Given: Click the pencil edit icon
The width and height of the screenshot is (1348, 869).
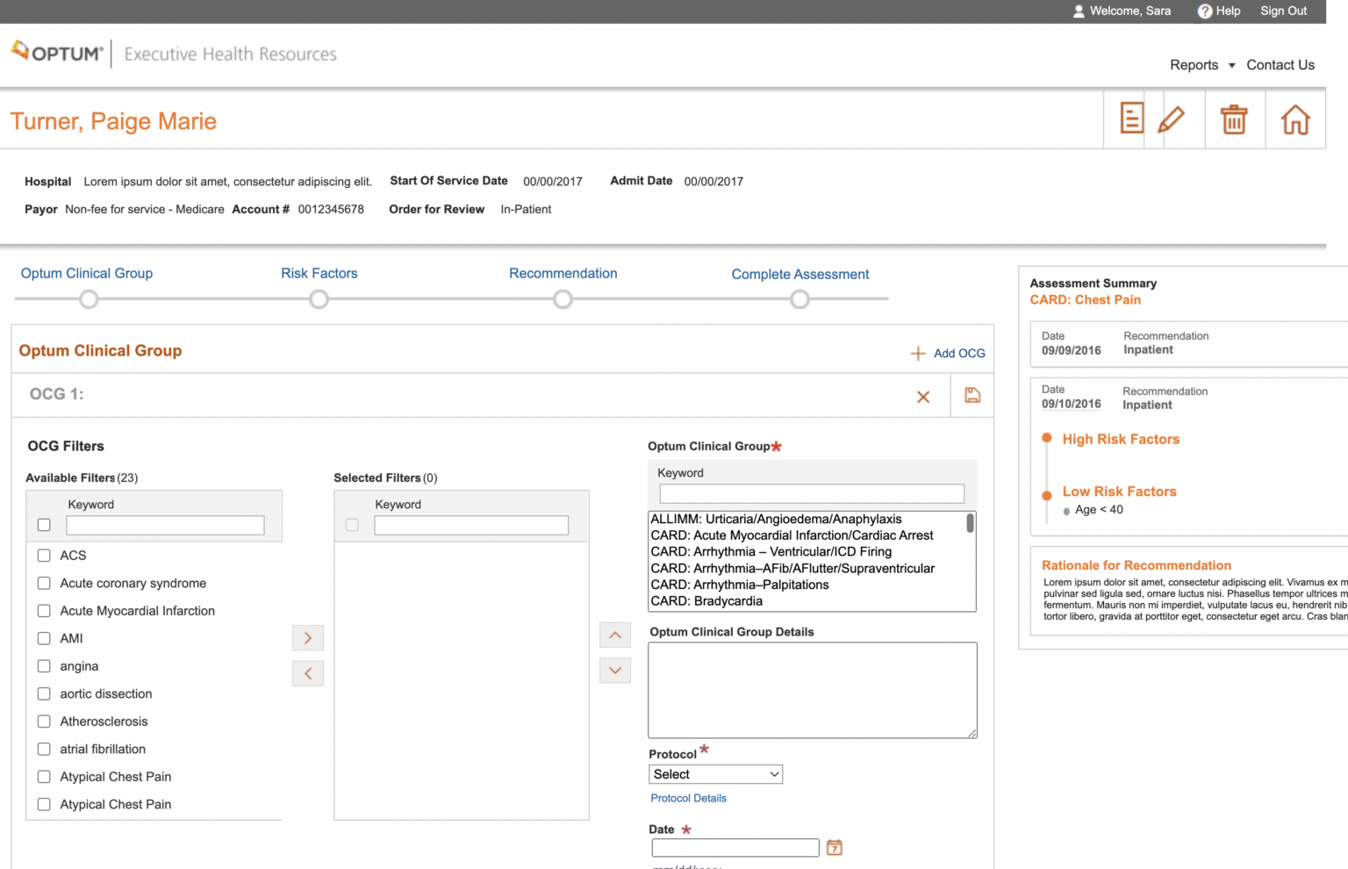Looking at the screenshot, I should 1171,118.
